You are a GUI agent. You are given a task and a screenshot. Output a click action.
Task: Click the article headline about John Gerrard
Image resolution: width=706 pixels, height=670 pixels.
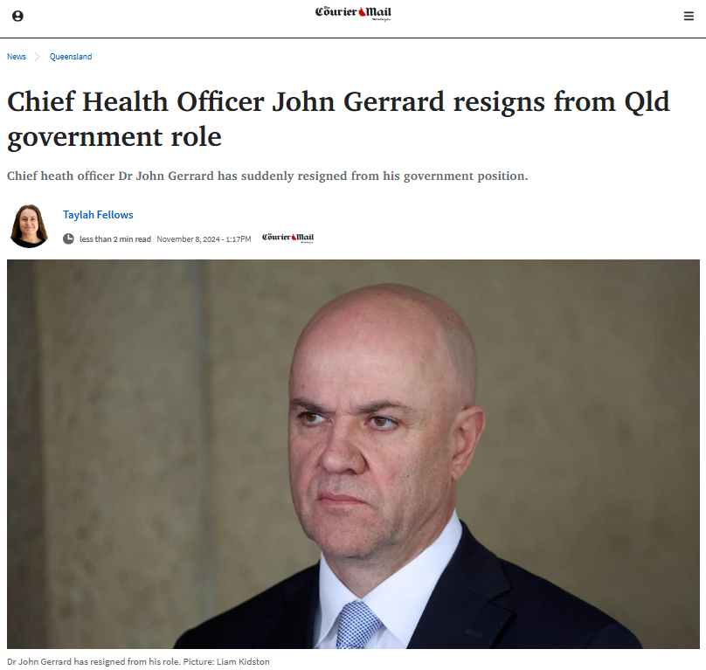click(338, 119)
